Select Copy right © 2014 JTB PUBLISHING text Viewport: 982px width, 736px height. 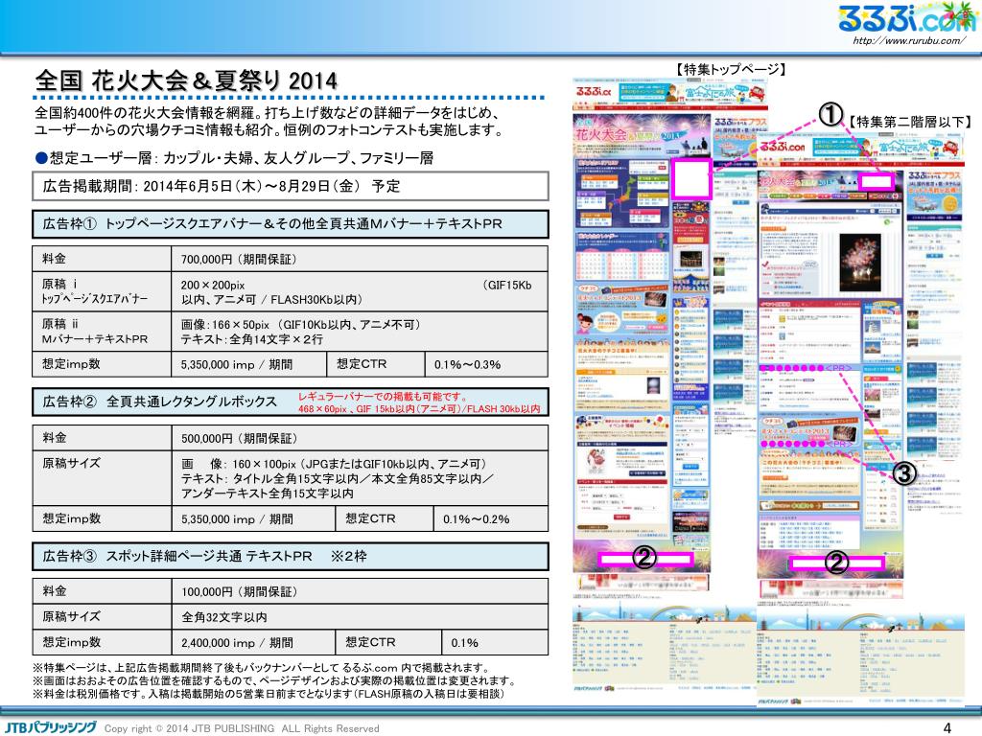[x=242, y=728]
